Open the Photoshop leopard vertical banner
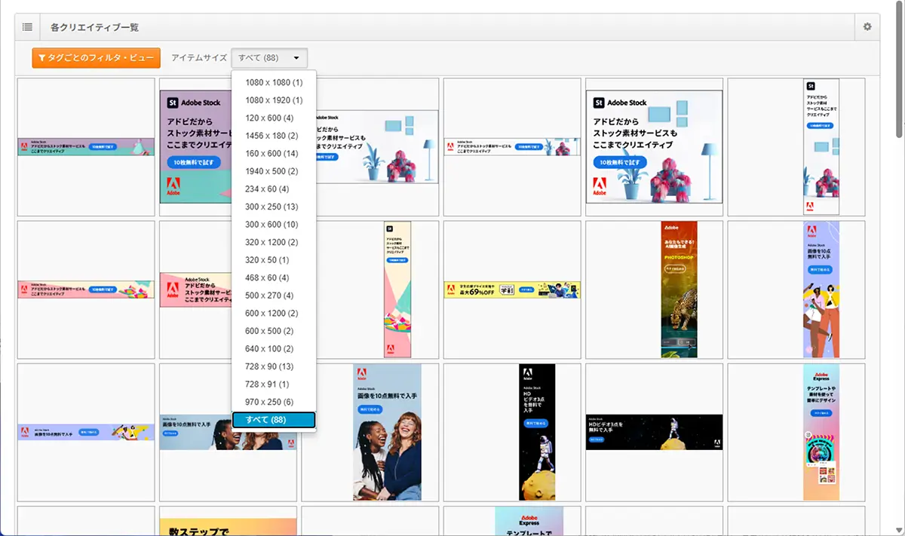Screen dimensions: 905x536 point(679,289)
